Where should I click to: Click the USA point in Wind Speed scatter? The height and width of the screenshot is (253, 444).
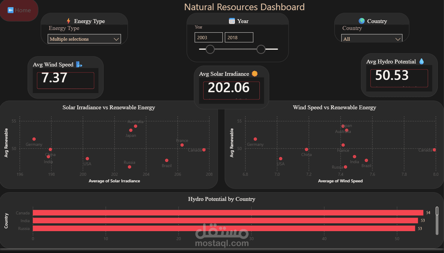click(281, 159)
